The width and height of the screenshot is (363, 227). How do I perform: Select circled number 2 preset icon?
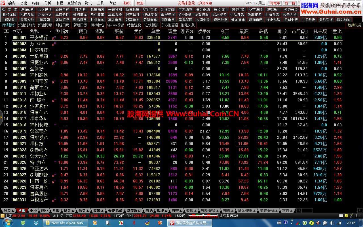click(x=9, y=9)
